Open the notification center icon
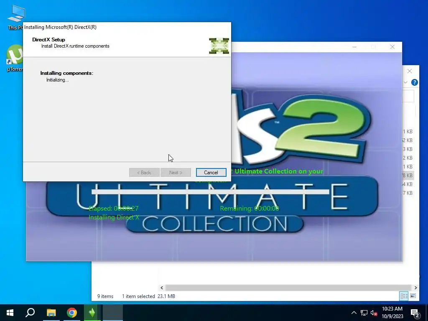 pos(415,313)
